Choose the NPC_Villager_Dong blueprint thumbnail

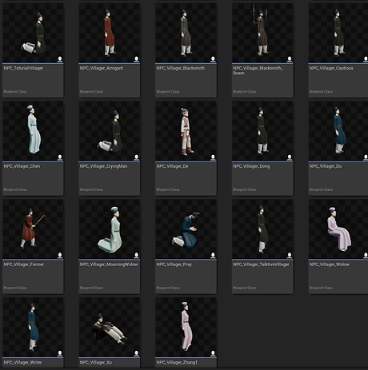click(x=262, y=131)
